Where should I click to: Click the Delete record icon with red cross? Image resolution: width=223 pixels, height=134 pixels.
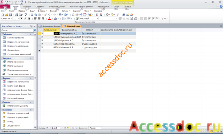point(132,15)
